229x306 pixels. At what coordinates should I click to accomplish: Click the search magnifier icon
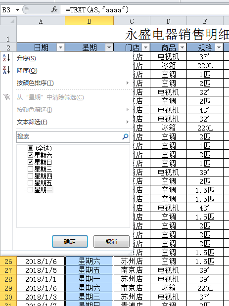tap(125, 136)
